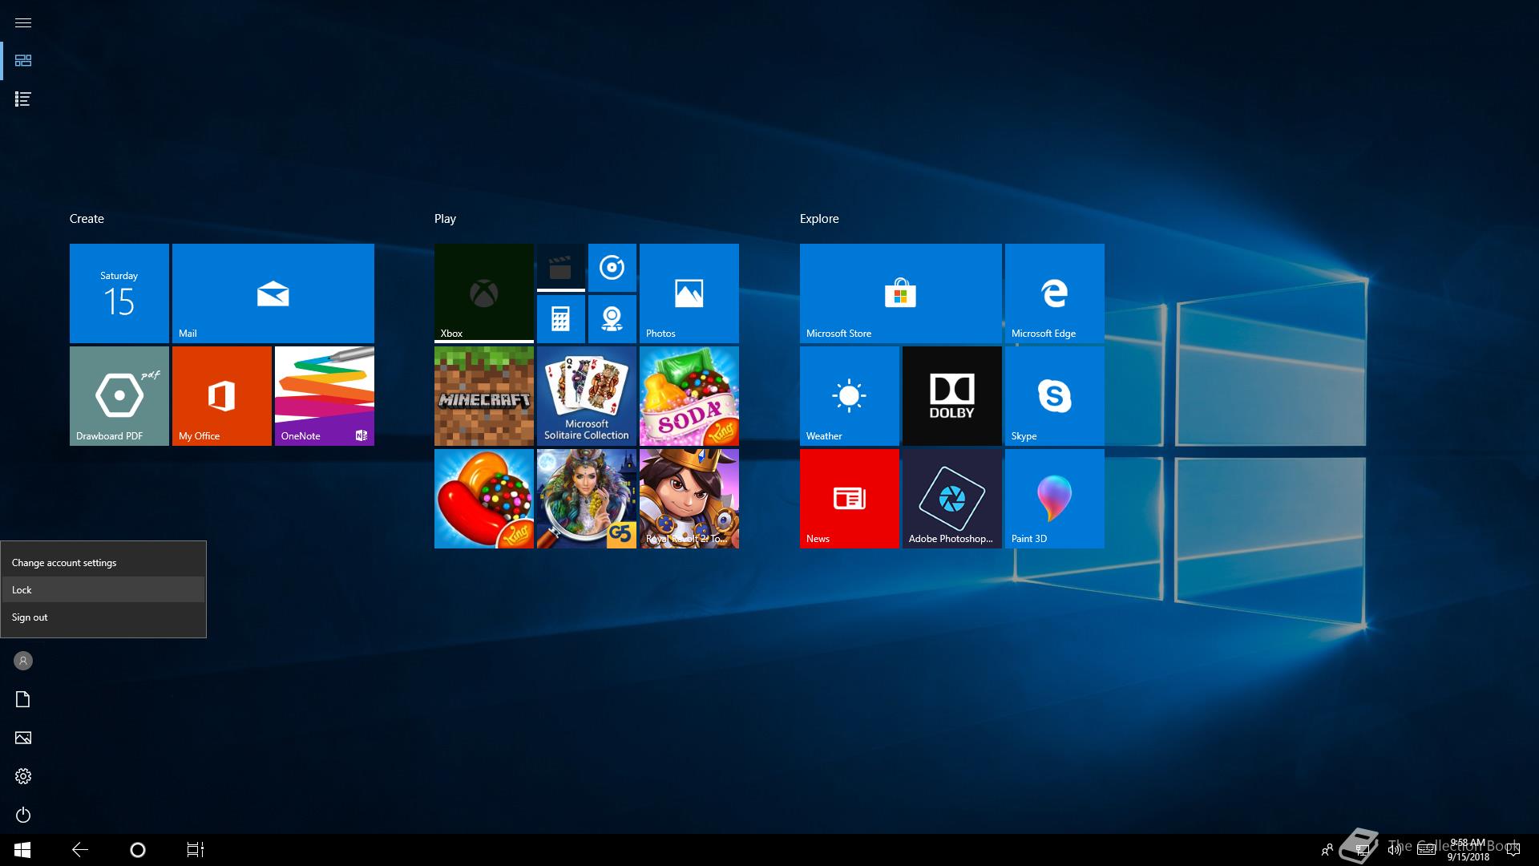The width and height of the screenshot is (1539, 866).
Task: Open Settings from the gear icon
Action: [x=23, y=776]
